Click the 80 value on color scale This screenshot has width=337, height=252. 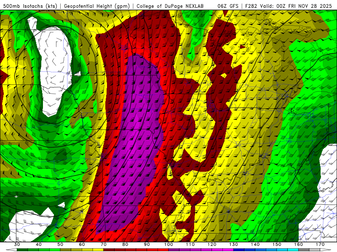(x=125, y=244)
